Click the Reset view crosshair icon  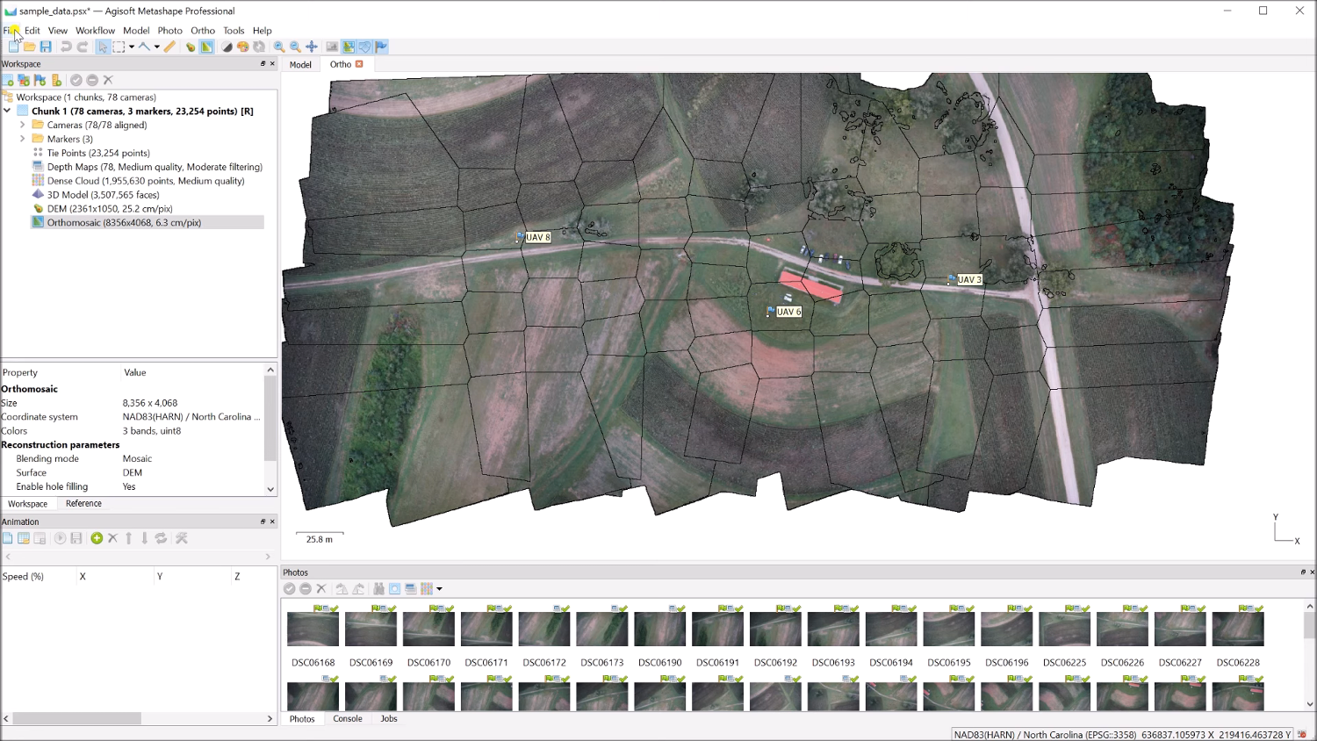click(312, 47)
